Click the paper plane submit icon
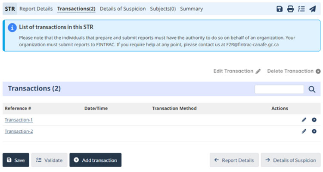Image resolution: width=323 pixels, height=172 pixels. pos(313,9)
